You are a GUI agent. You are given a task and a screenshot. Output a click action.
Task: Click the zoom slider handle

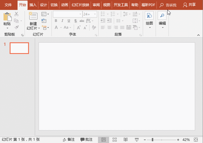point(152,140)
